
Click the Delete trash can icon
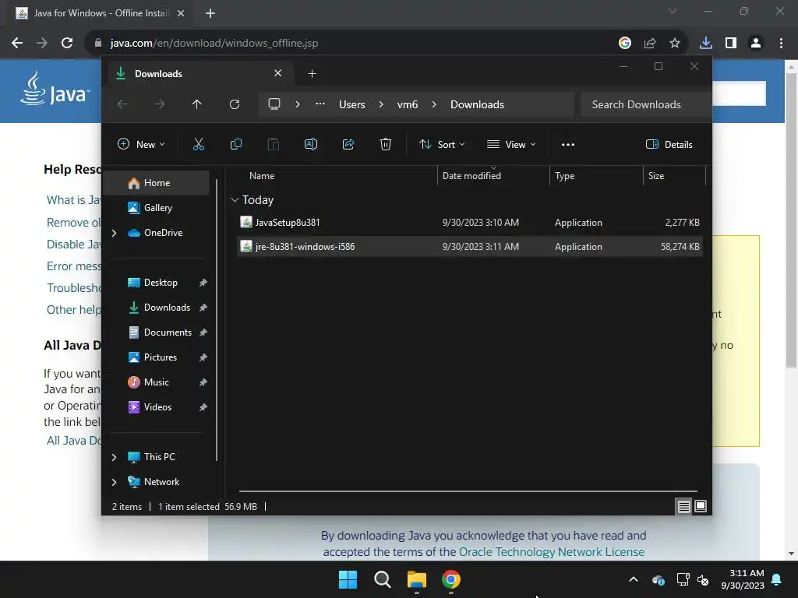coord(386,144)
